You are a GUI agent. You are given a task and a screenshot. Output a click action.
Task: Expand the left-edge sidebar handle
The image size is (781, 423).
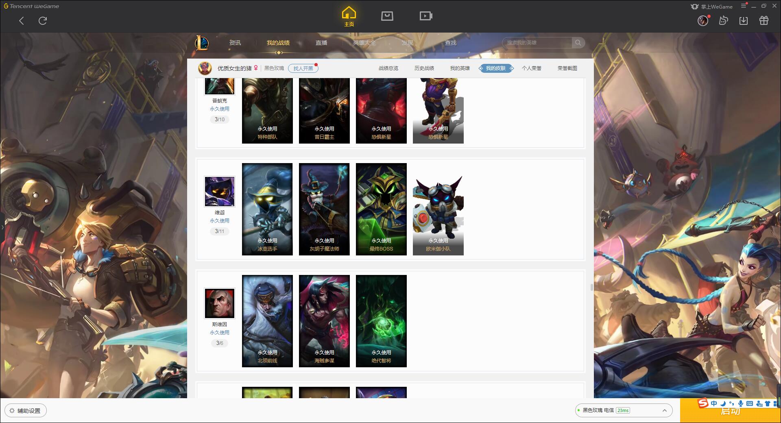pos(2,227)
